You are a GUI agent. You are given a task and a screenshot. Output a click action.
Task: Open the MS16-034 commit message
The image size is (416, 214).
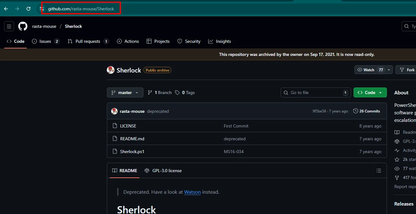click(x=234, y=152)
